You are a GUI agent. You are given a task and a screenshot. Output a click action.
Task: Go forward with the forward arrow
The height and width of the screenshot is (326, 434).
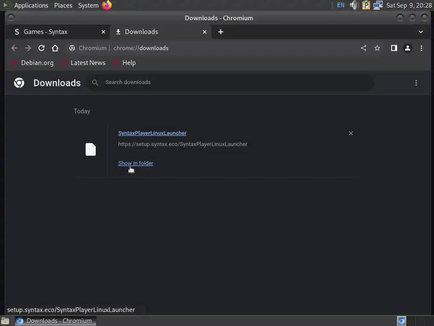pyautogui.click(x=28, y=48)
